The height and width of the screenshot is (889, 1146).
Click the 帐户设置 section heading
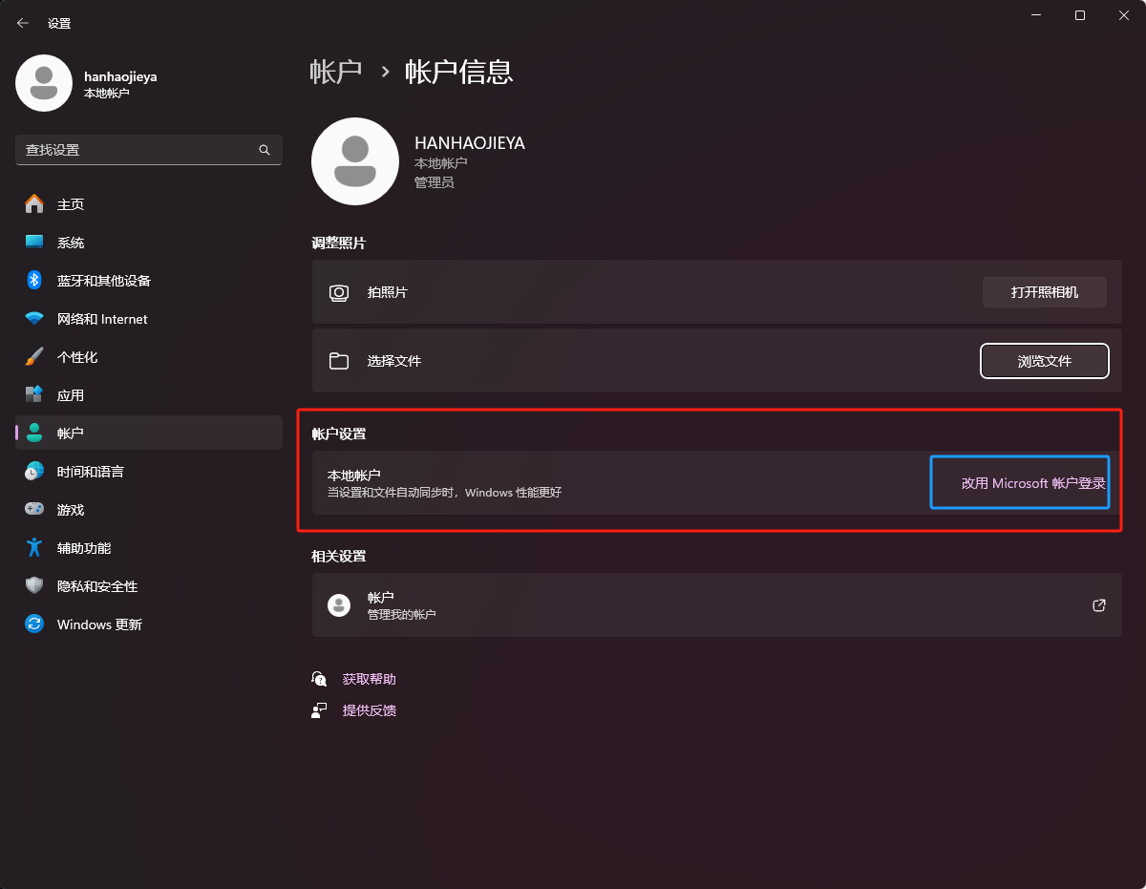click(x=339, y=434)
